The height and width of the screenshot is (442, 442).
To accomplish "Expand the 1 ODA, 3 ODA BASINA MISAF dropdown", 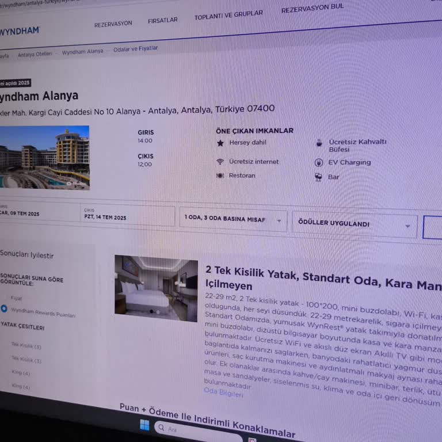I will (234, 220).
